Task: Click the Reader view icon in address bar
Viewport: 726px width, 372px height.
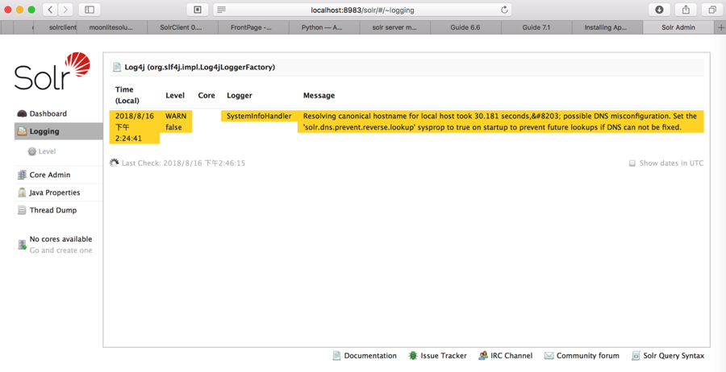Action: pos(221,9)
